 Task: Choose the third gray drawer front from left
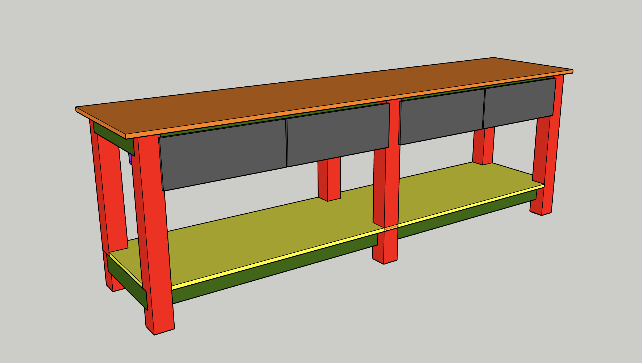442,117
